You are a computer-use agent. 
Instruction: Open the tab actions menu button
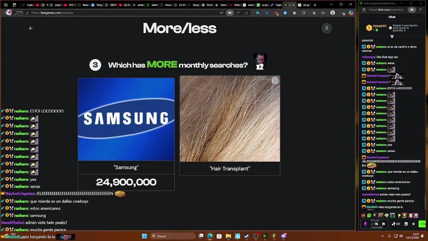(14, 5)
